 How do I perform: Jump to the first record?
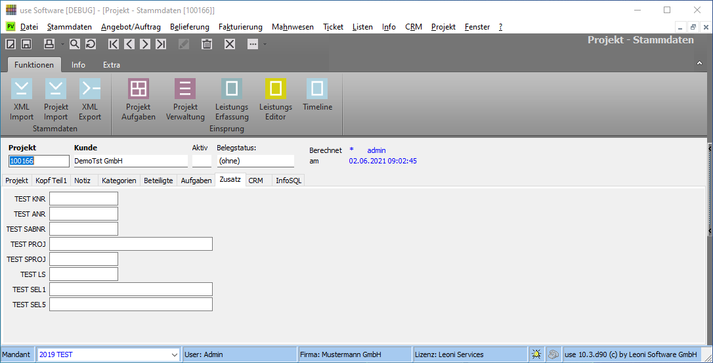pyautogui.click(x=114, y=44)
